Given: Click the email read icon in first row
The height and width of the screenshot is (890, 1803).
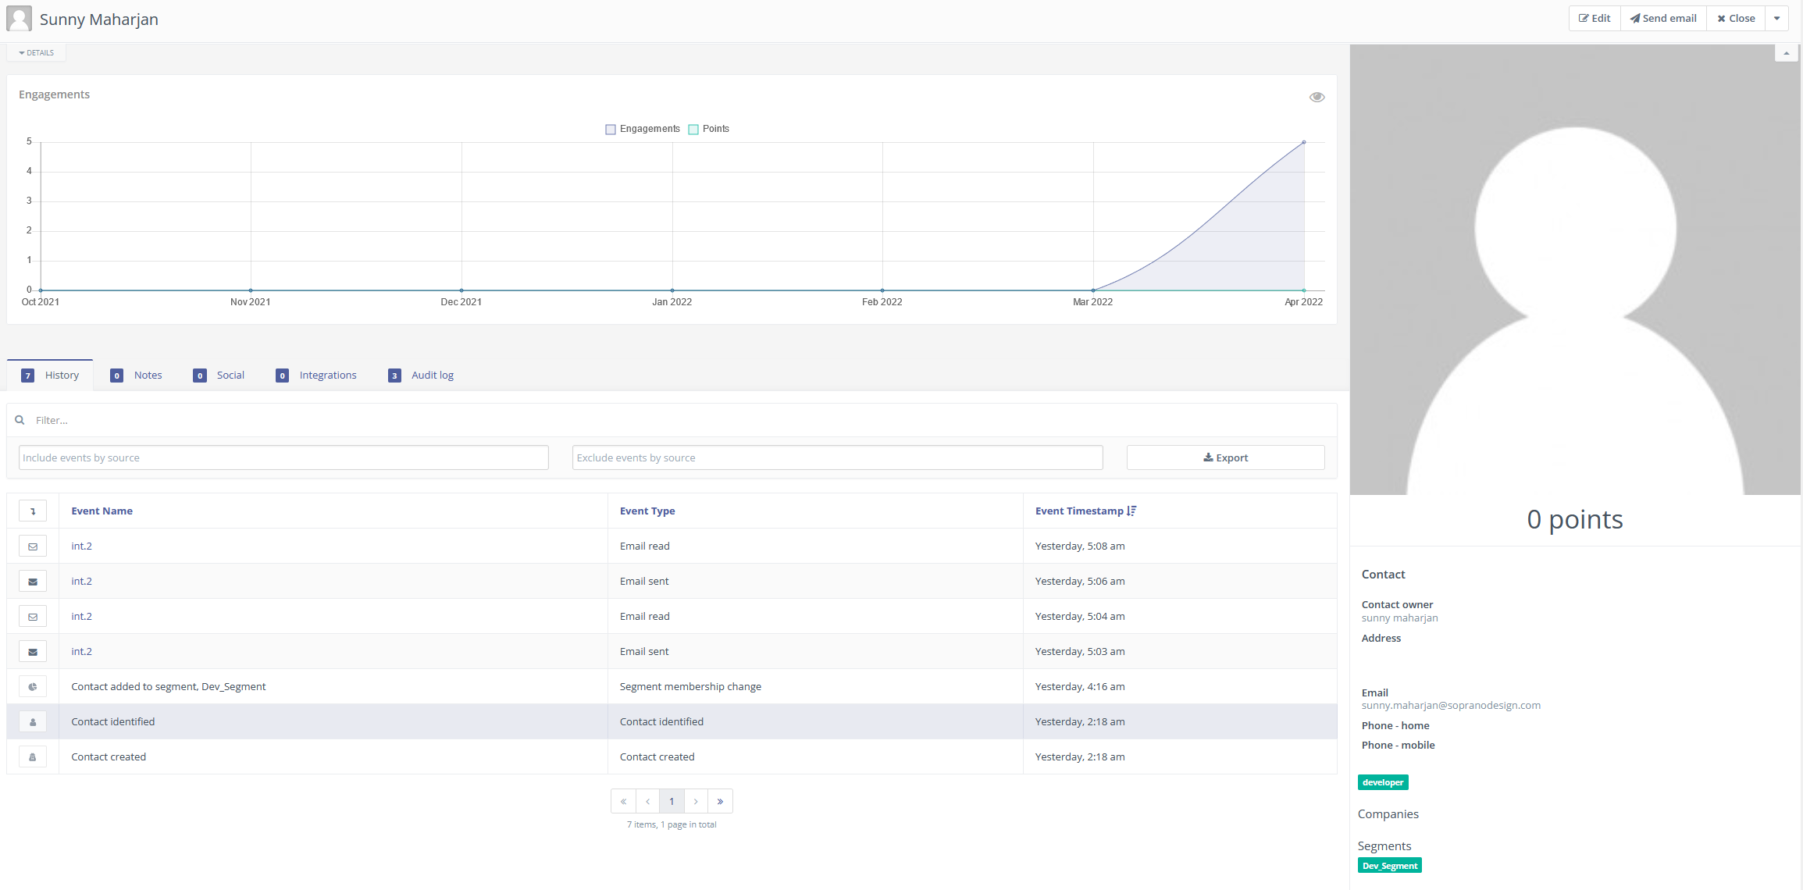Looking at the screenshot, I should pyautogui.click(x=33, y=546).
